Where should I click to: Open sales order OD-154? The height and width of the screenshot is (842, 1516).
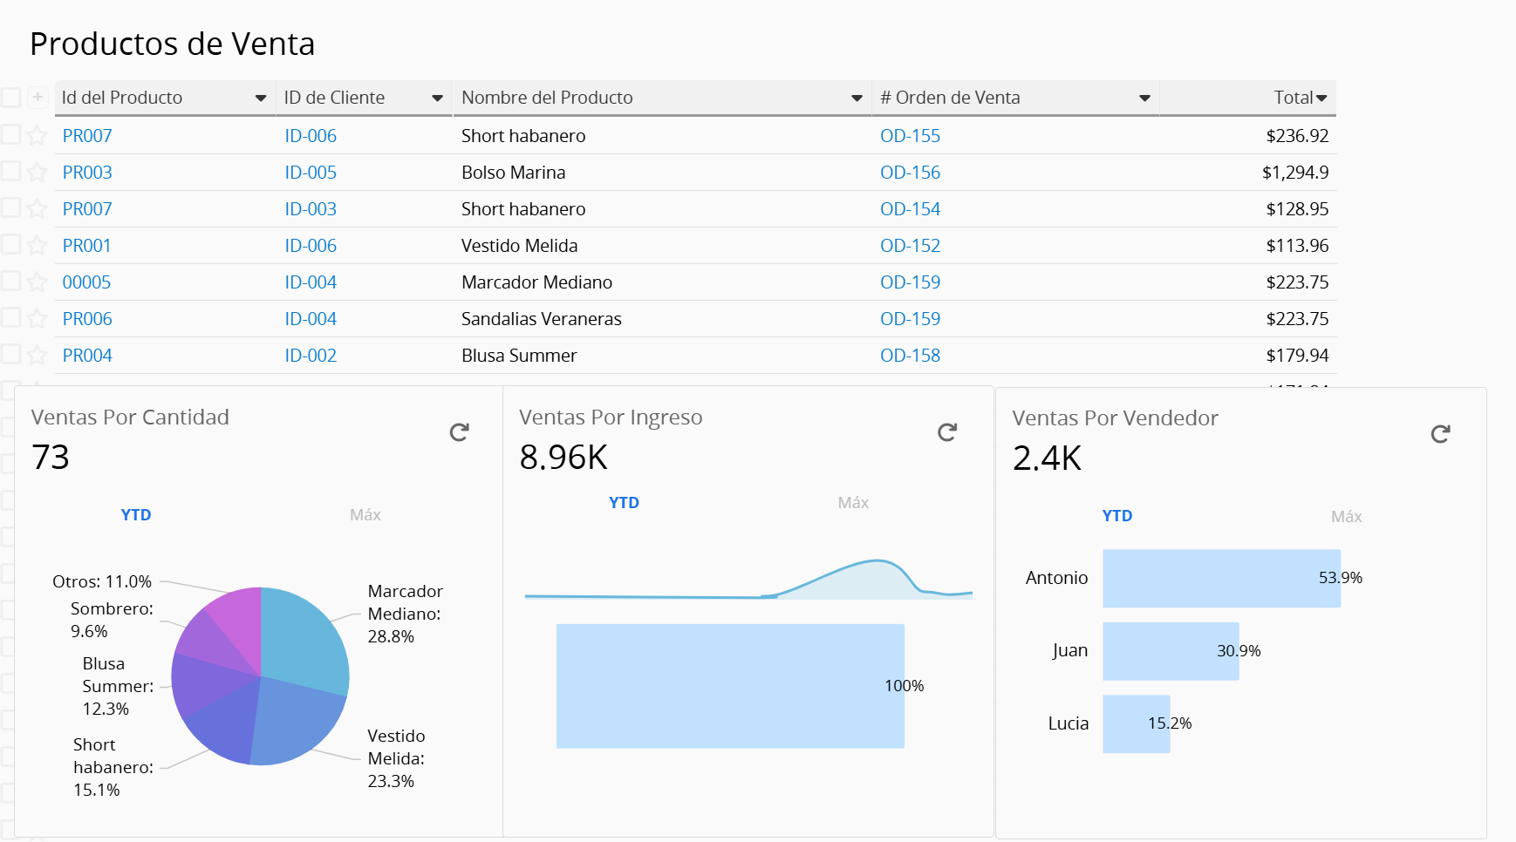pyautogui.click(x=910, y=209)
